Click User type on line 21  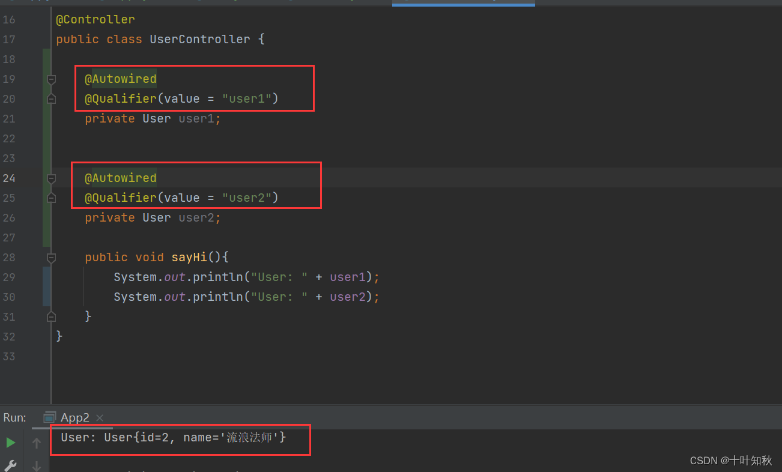(157, 119)
